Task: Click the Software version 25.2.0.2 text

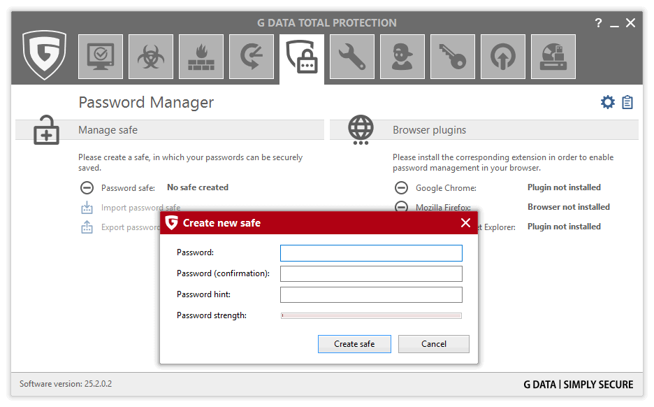Action: coord(66,384)
